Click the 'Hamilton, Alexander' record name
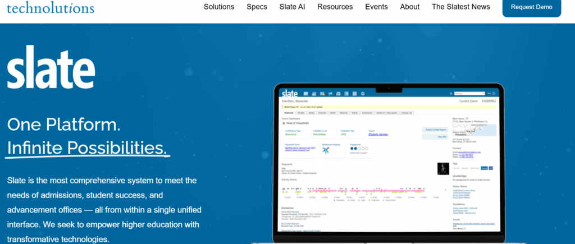Screen dimensions: 575x244 295,101
